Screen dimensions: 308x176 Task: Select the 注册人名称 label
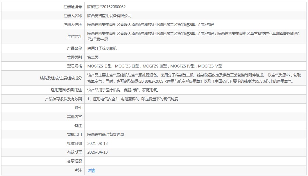[x=72, y=16]
